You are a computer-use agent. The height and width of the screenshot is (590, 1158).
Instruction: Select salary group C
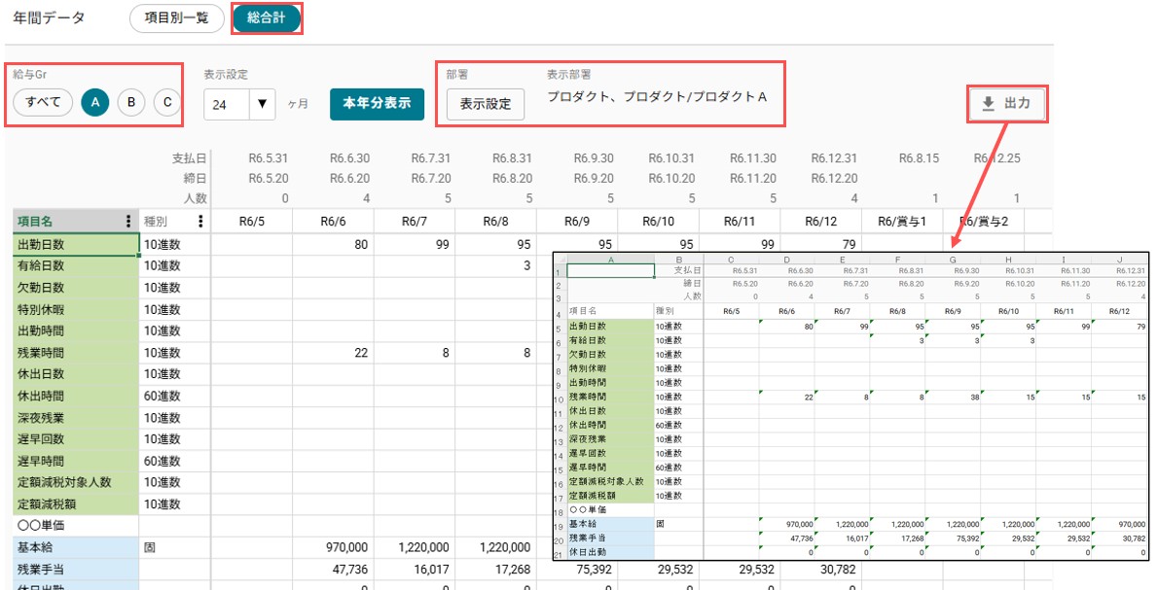167,102
